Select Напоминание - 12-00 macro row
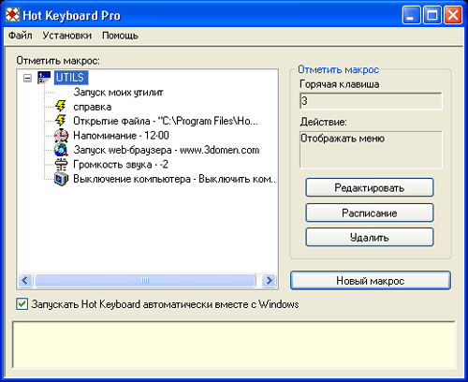Image resolution: width=468 pixels, height=382 pixels. (121, 136)
